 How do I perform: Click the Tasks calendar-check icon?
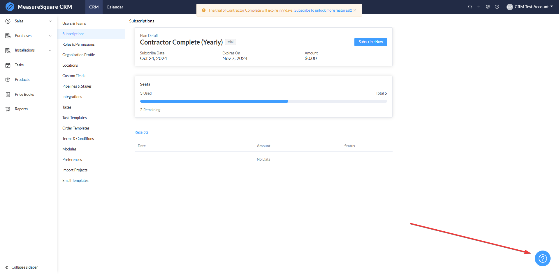tap(8, 65)
